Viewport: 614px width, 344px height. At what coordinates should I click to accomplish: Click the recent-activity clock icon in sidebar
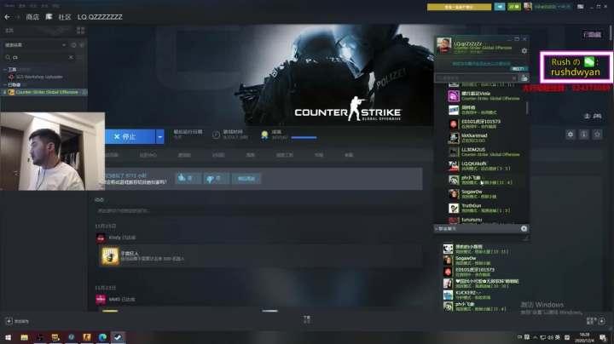pos(73,45)
